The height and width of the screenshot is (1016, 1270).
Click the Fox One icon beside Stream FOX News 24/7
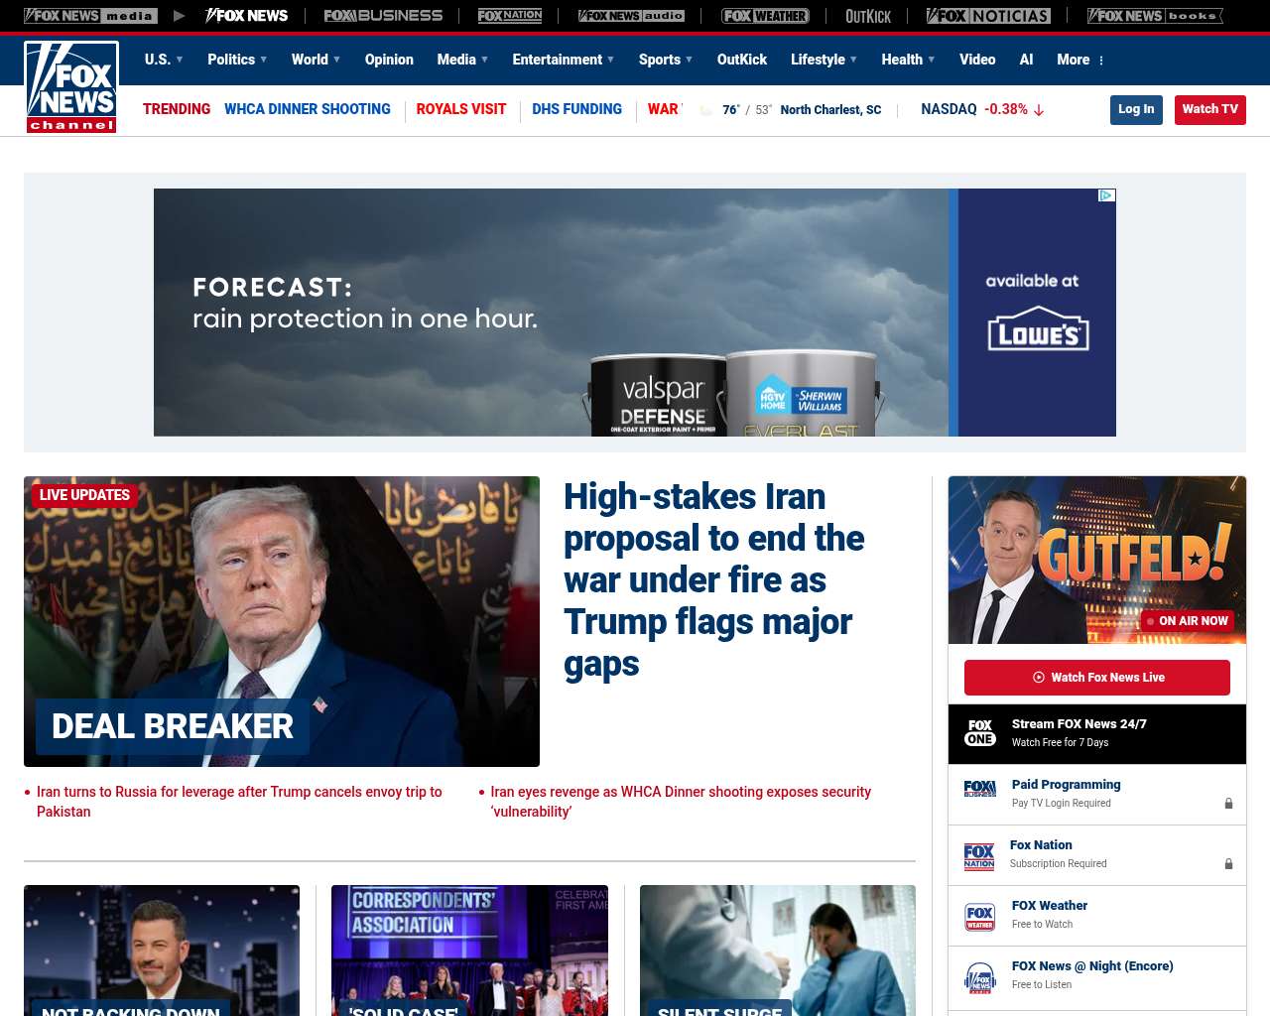[980, 733]
